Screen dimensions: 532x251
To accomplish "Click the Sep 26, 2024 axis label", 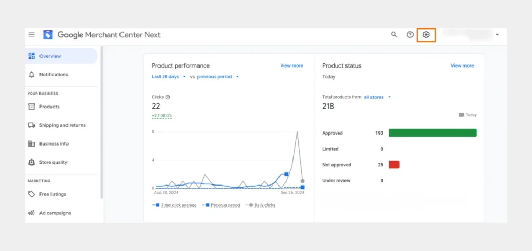I will click(x=292, y=193).
